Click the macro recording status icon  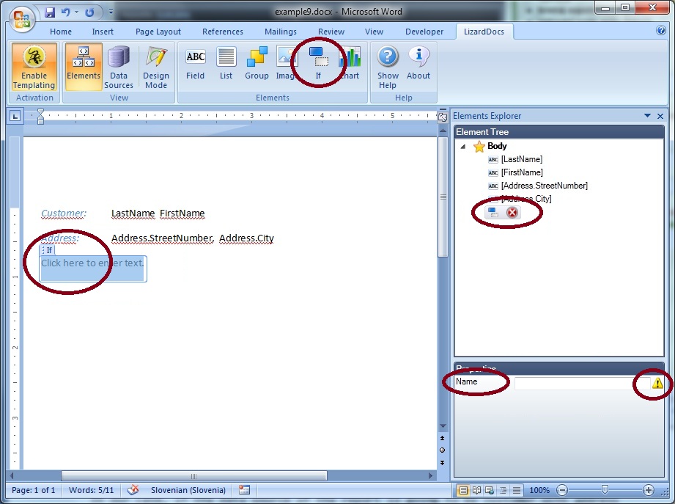tap(244, 490)
